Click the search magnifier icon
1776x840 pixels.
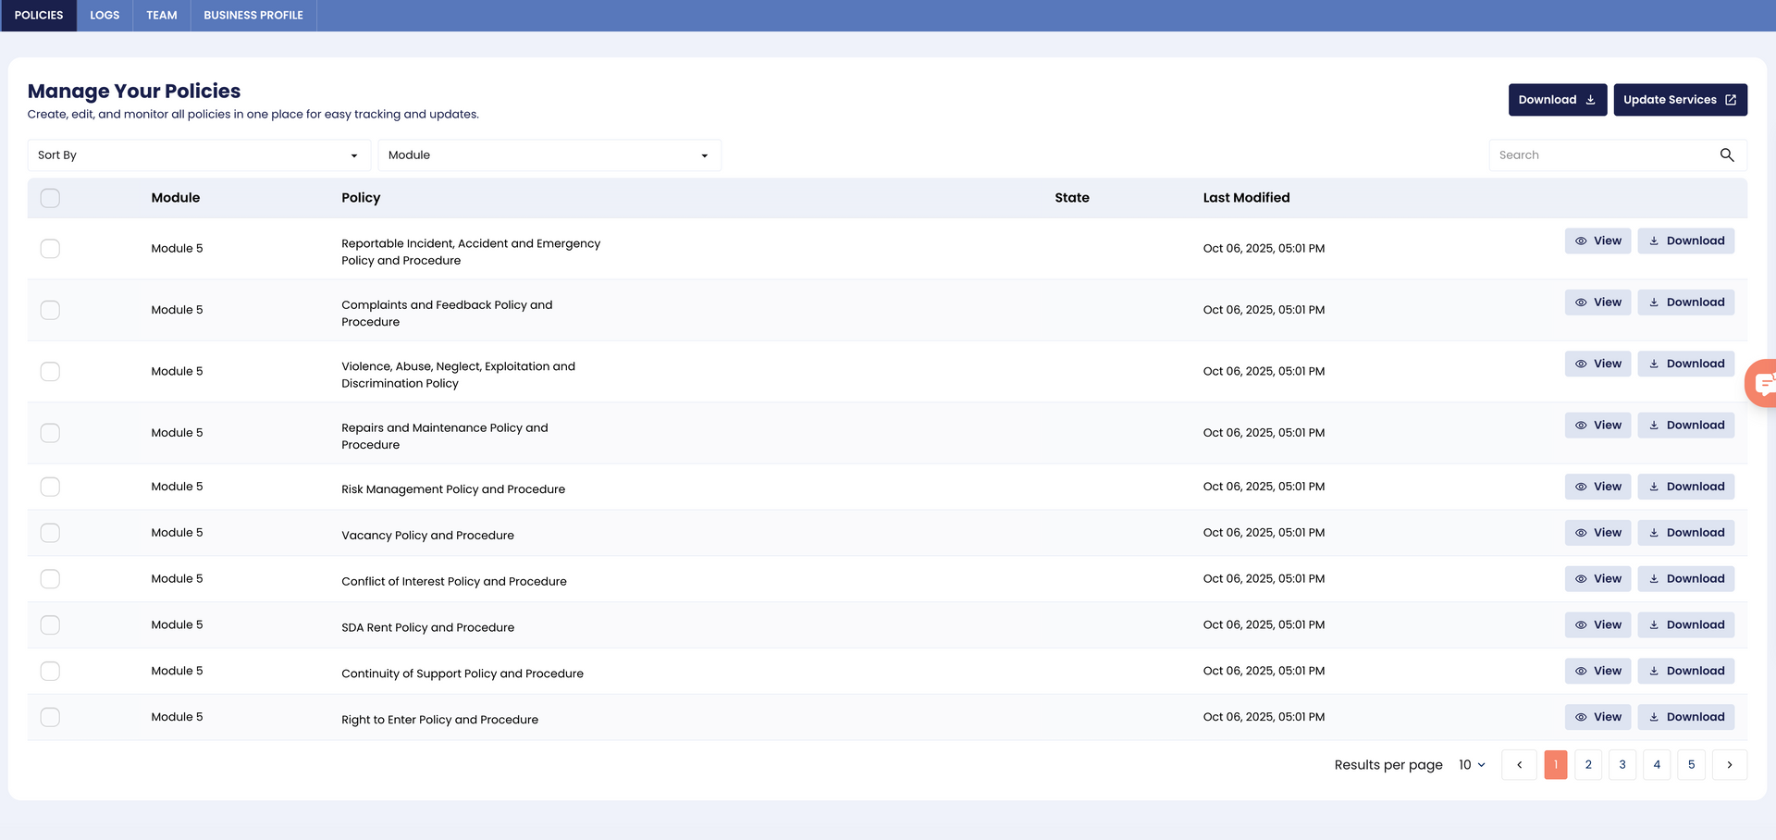point(1726,154)
